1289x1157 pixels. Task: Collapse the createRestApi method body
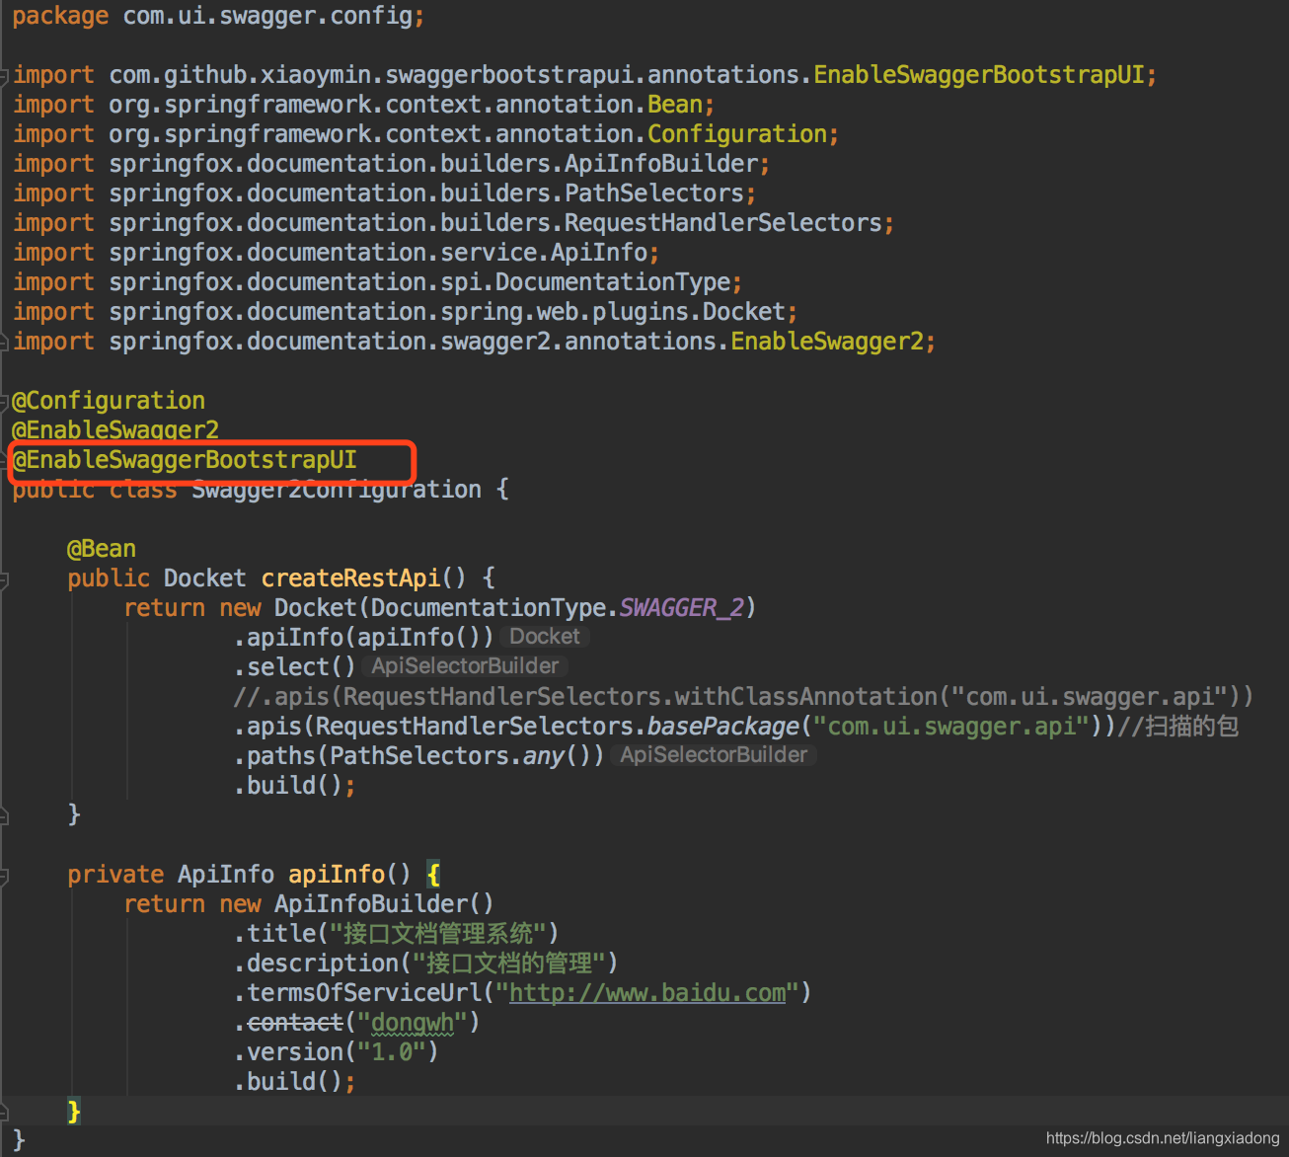4,578
